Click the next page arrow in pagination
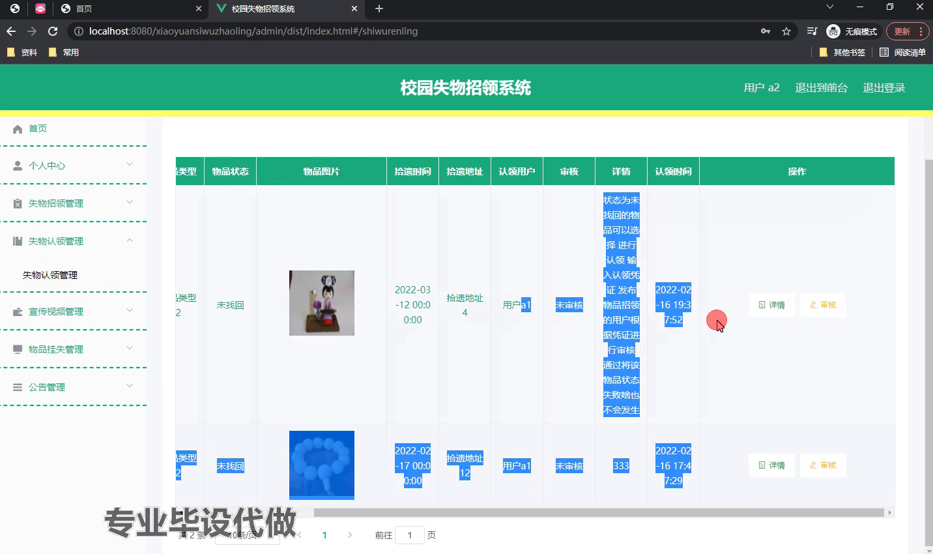 tap(350, 535)
